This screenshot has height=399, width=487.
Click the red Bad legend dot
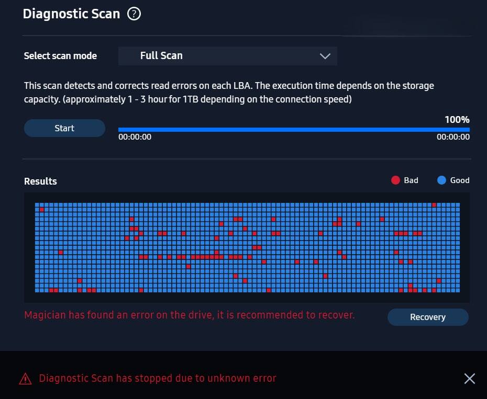coord(395,180)
